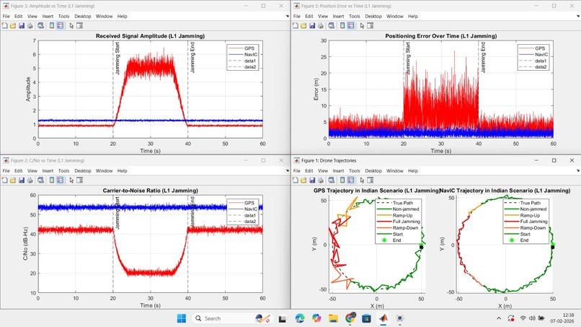
Task: Open Task View from the taskbar
Action: 283,318
